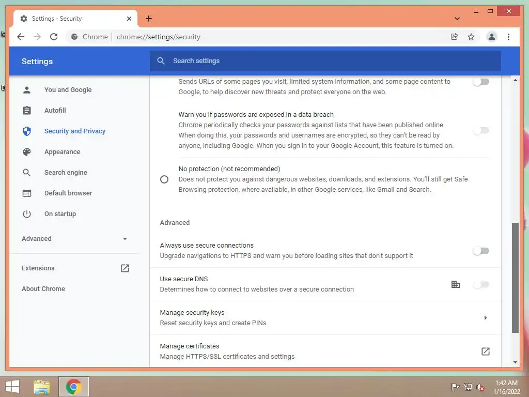
Task: Click the Manage security keys label
Action: 192,313
